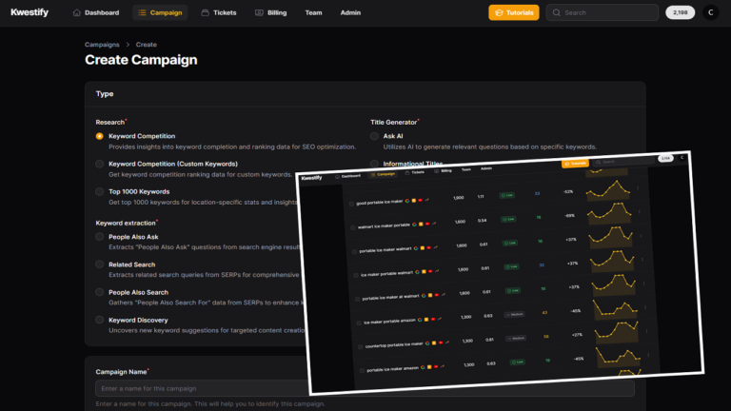Image resolution: width=731 pixels, height=411 pixels.
Task: Click the 2,198 credits badge
Action: click(x=680, y=13)
